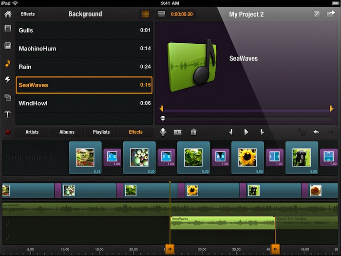Select the garden storyboard clip 8.15
This screenshot has height=256, width=341.
tap(85, 158)
